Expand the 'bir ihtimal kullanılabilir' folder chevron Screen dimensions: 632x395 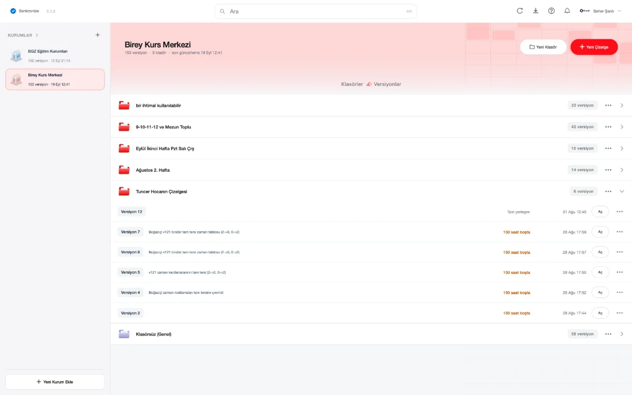click(622, 105)
